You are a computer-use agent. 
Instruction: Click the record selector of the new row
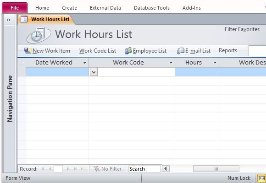tap(22, 72)
